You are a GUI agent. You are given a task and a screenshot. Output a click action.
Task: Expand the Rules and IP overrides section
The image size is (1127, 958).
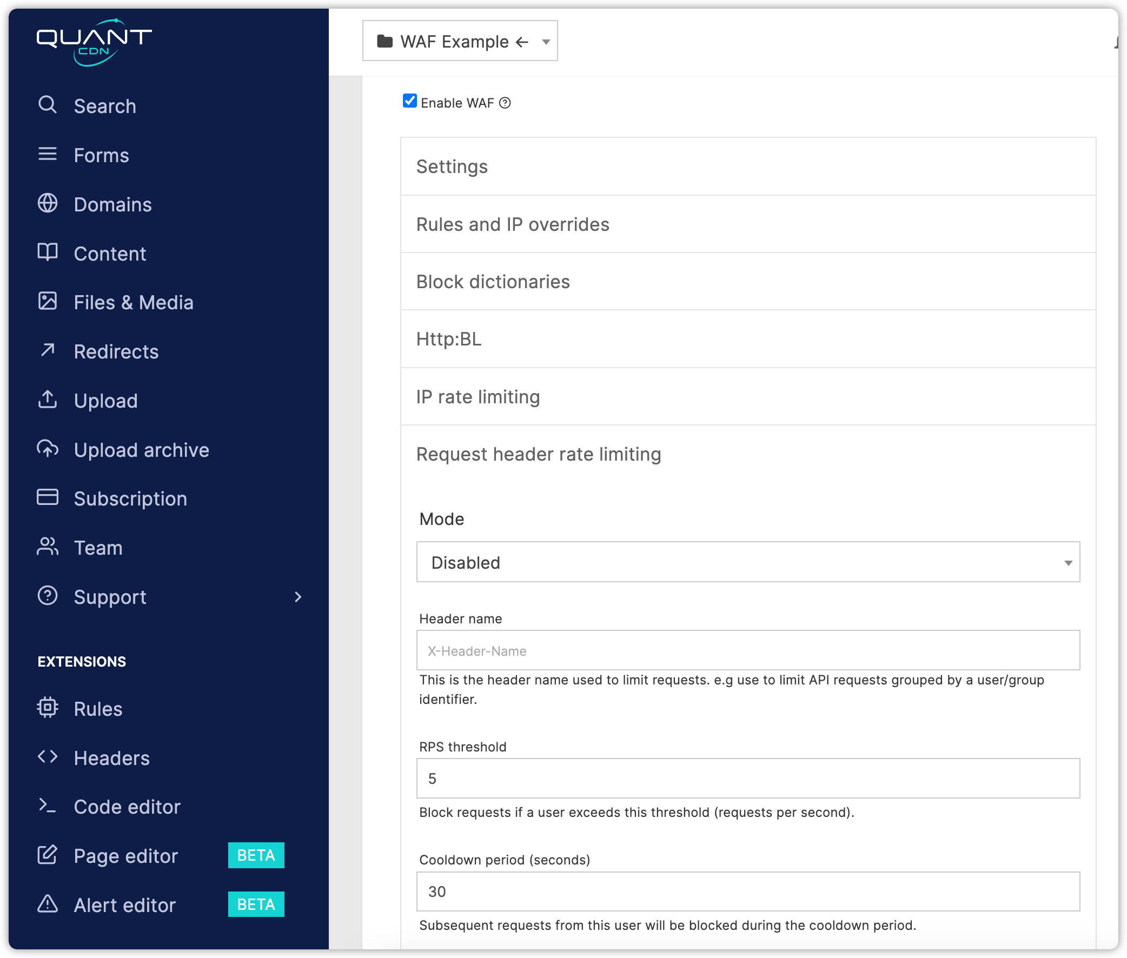[750, 224]
